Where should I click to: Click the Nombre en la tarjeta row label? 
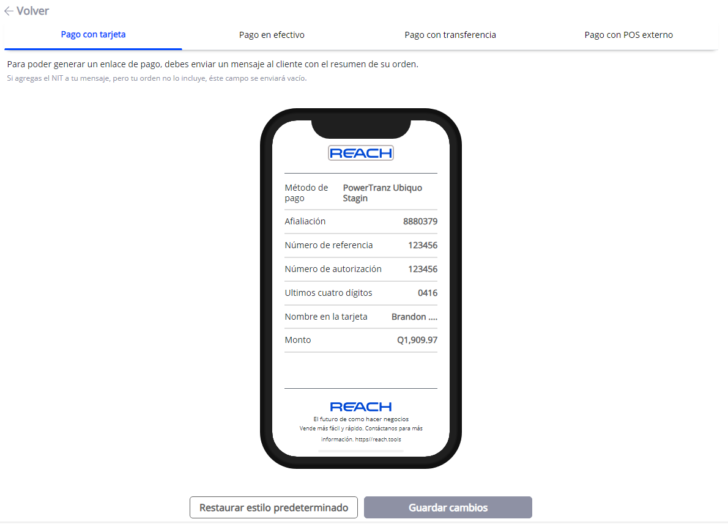click(326, 317)
